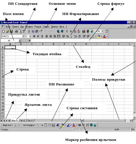Draw with the Rectangle tool
This screenshot has width=136, height=144.
click(x=46, y=125)
